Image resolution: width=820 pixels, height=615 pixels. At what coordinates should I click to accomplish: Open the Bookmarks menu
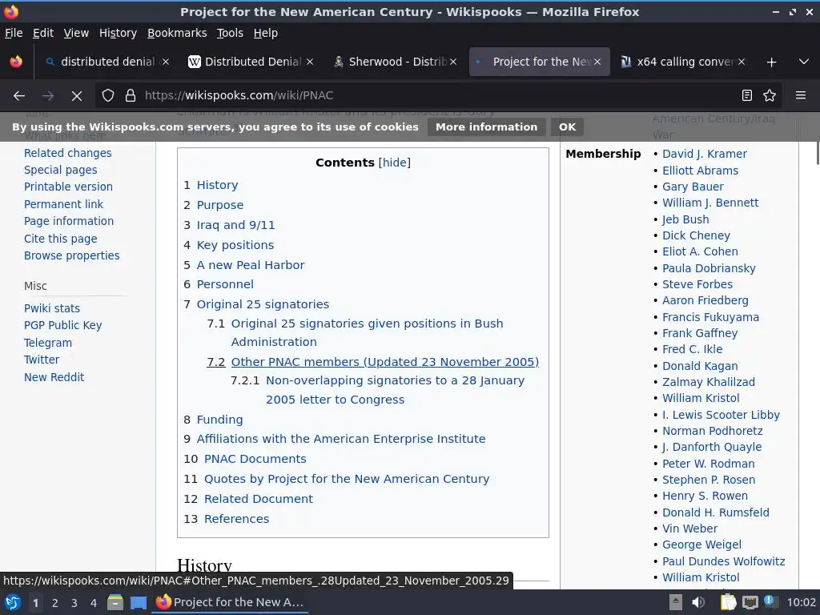point(177,33)
